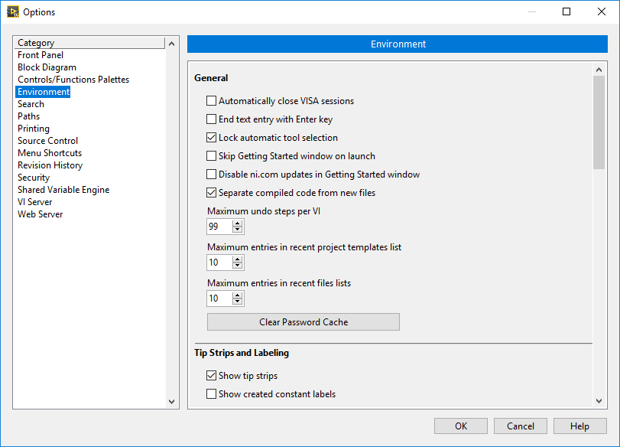620x447 pixels.
Task: Confirm settings with OK button
Action: [461, 426]
